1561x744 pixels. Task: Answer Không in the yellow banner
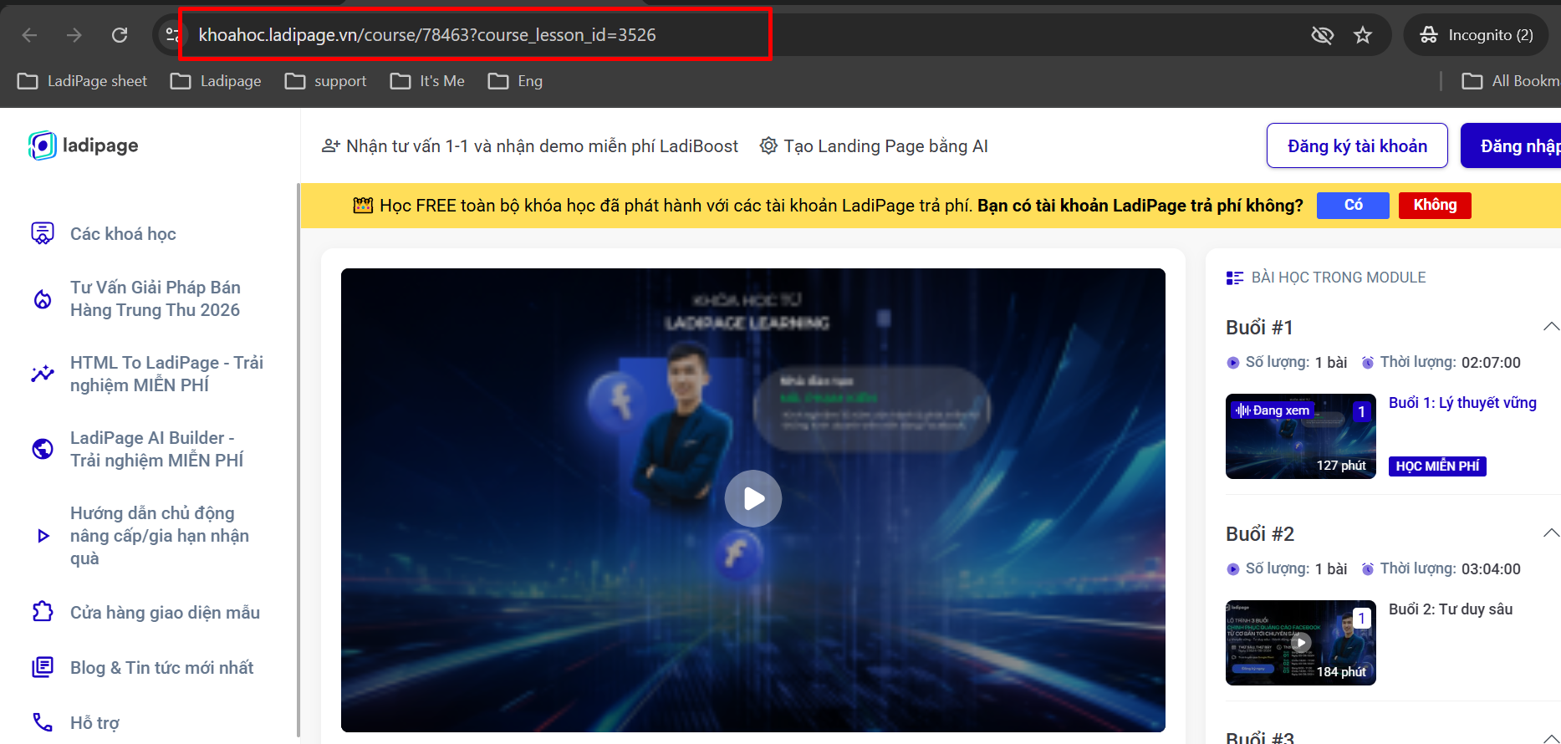[1435, 206]
